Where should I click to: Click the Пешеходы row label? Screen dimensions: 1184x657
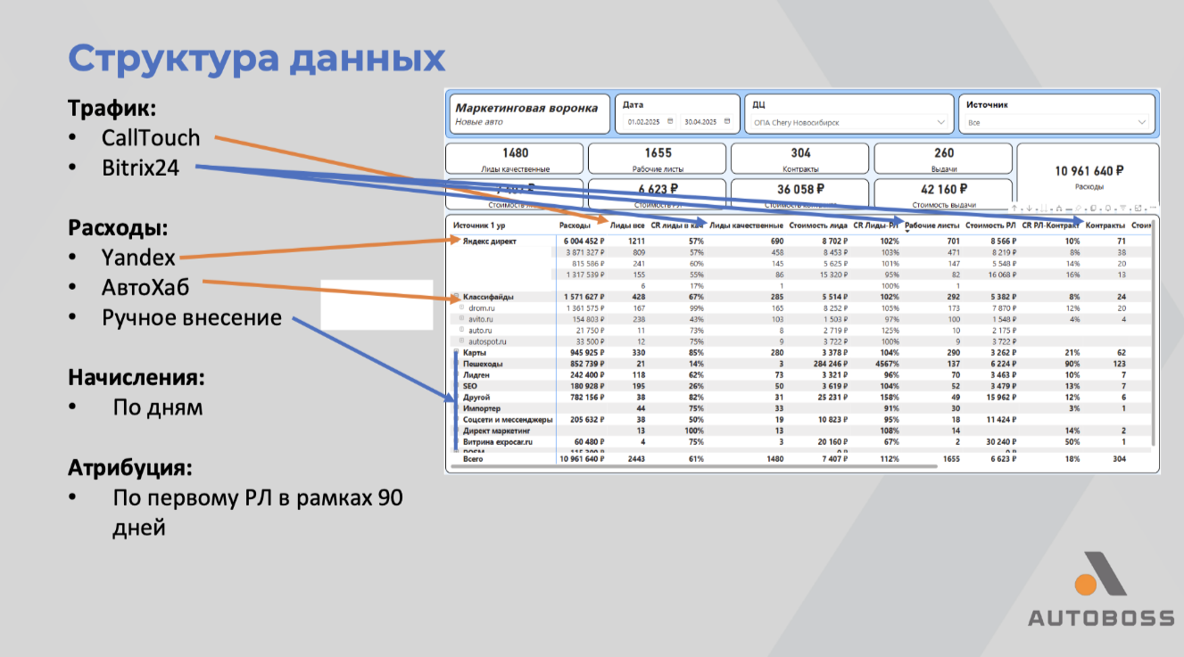pyautogui.click(x=483, y=364)
